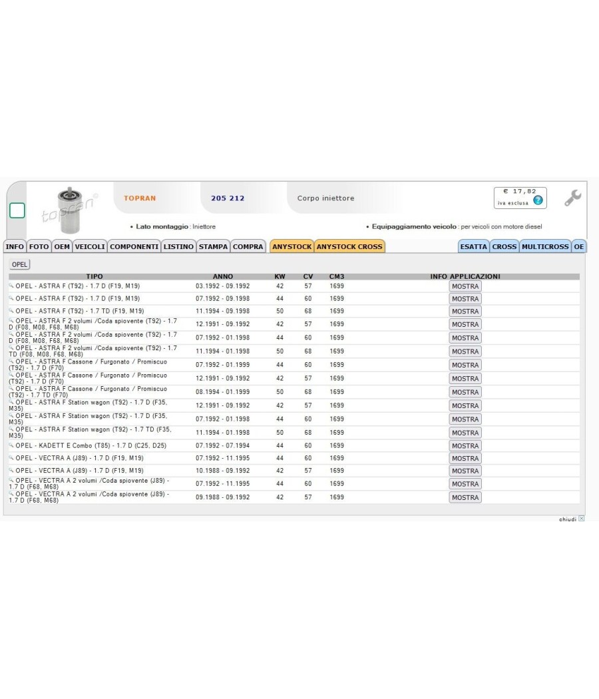Show applications for Station wagon 12.1991 - 09.1992
599x699 pixels.
click(465, 405)
